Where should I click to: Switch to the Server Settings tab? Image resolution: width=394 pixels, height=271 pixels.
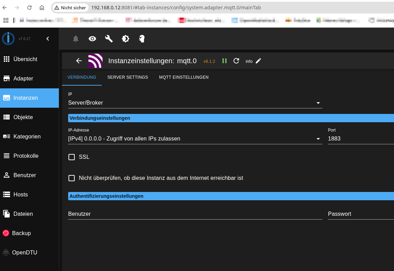[x=128, y=77]
